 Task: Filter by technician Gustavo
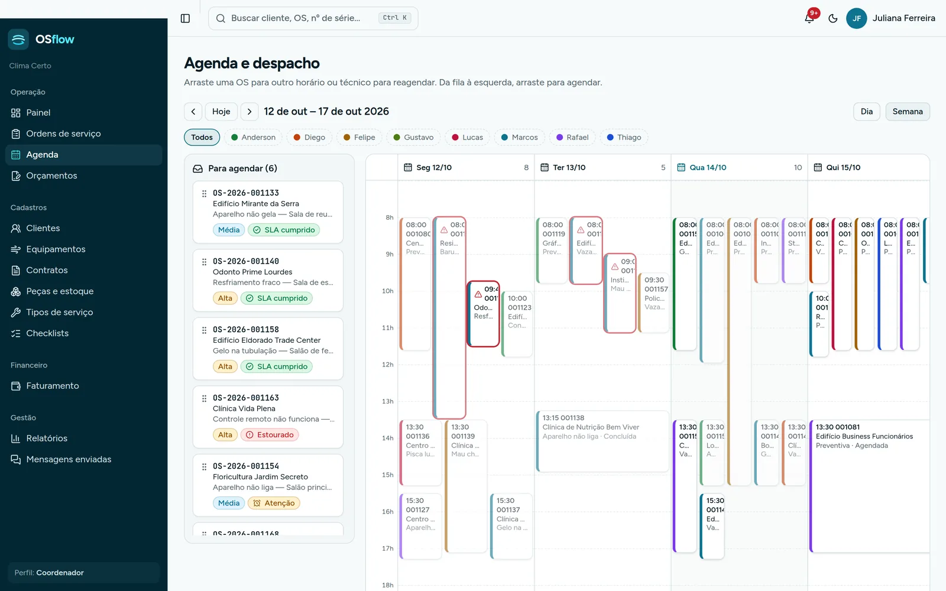tap(413, 137)
